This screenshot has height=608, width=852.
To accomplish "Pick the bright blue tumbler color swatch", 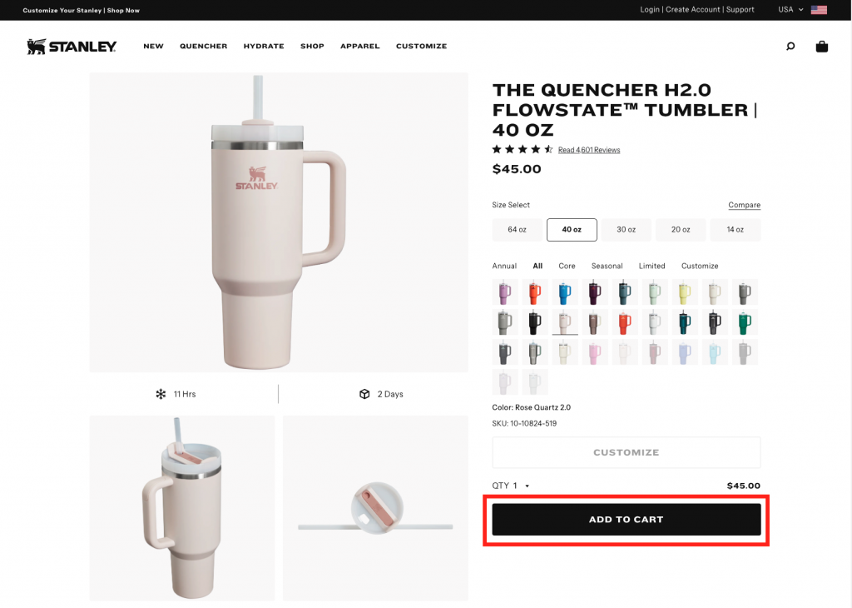I will pos(565,292).
